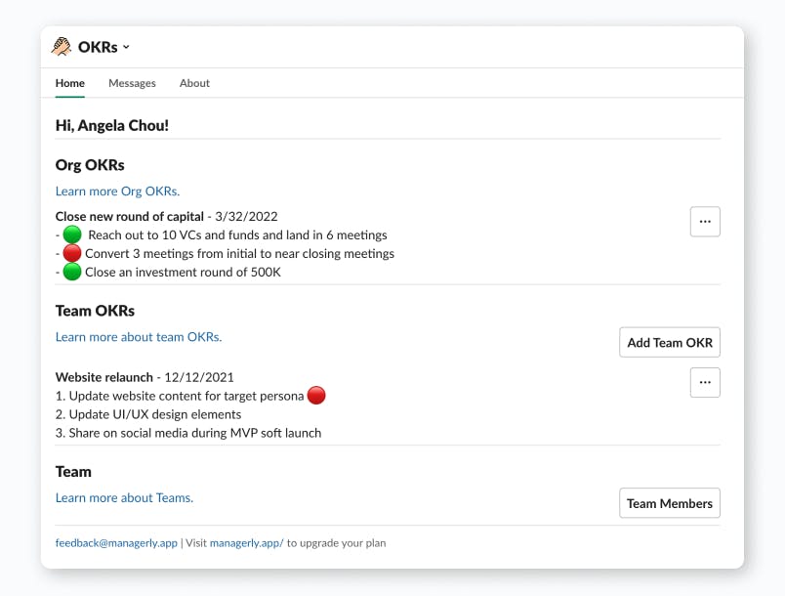Viewport: 785px width, 596px height.
Task: Open Learn more about team OKRs link
Action: coord(139,337)
